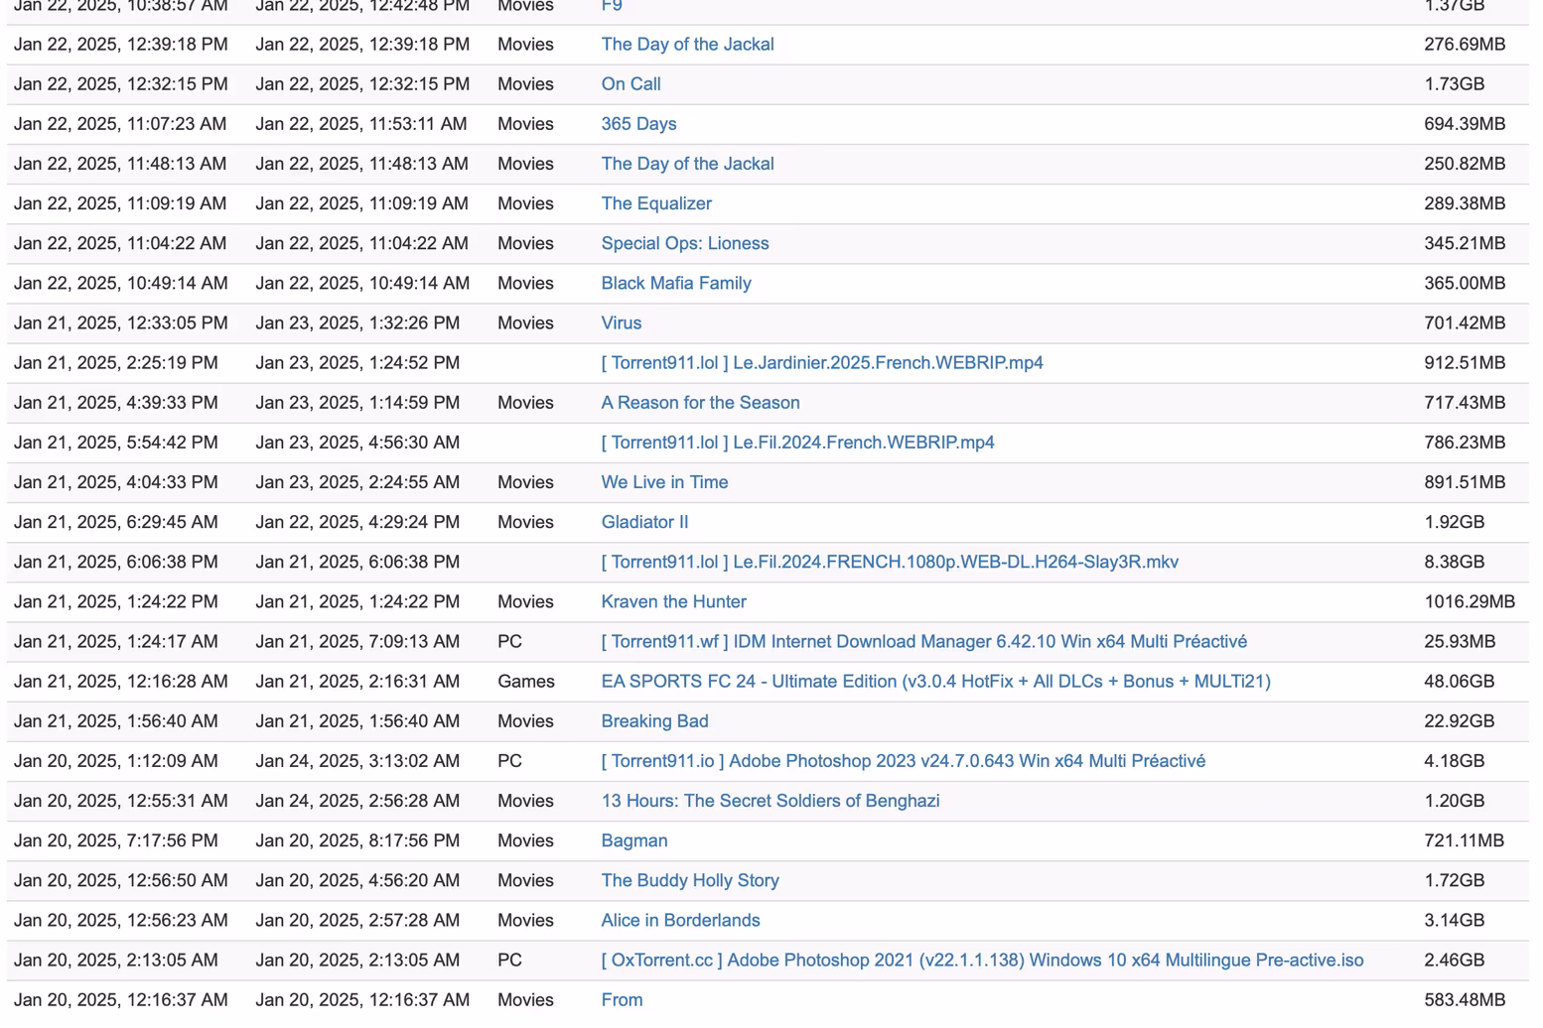The image size is (1543, 1028).
Task: Click the 701.42MB size value
Action: (1465, 322)
